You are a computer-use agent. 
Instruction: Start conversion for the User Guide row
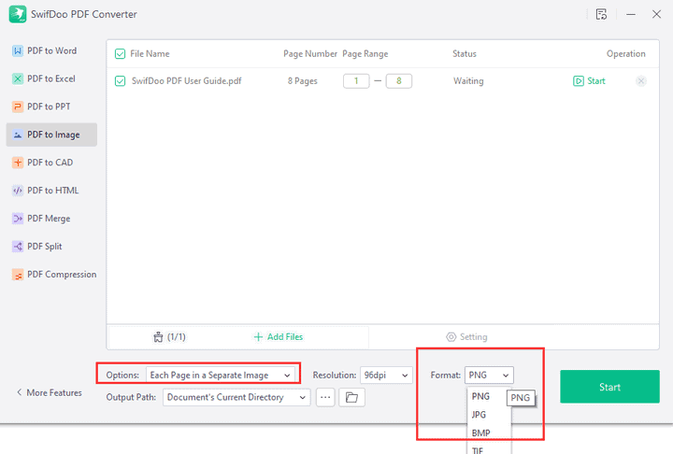(589, 81)
